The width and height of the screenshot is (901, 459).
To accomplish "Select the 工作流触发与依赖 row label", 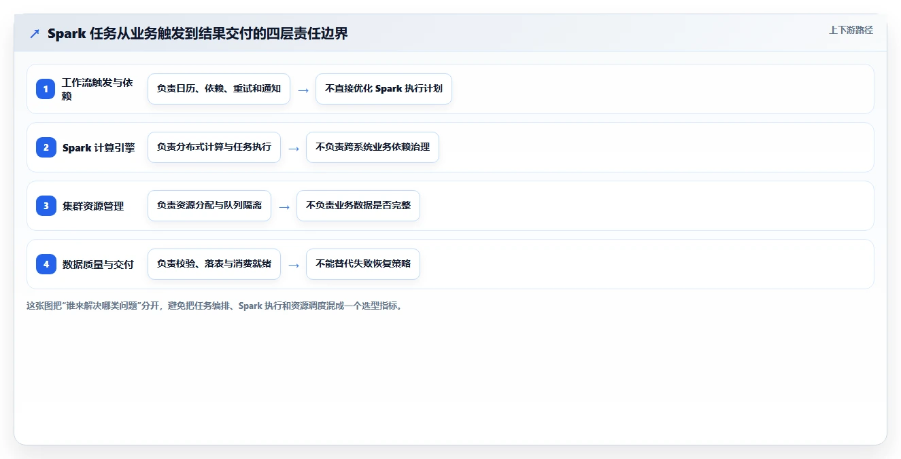I will pyautogui.click(x=97, y=89).
